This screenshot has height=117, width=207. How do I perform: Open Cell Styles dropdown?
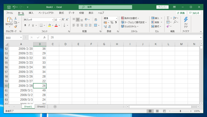(x=130, y=26)
